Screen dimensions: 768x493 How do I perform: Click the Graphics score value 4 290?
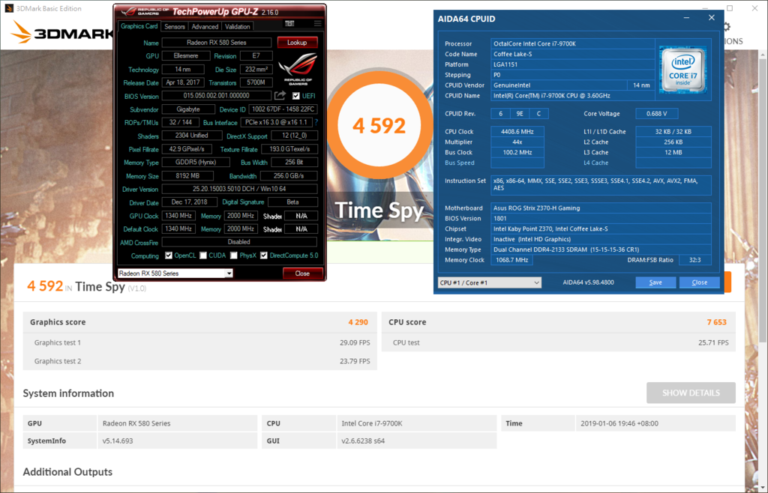(x=358, y=322)
